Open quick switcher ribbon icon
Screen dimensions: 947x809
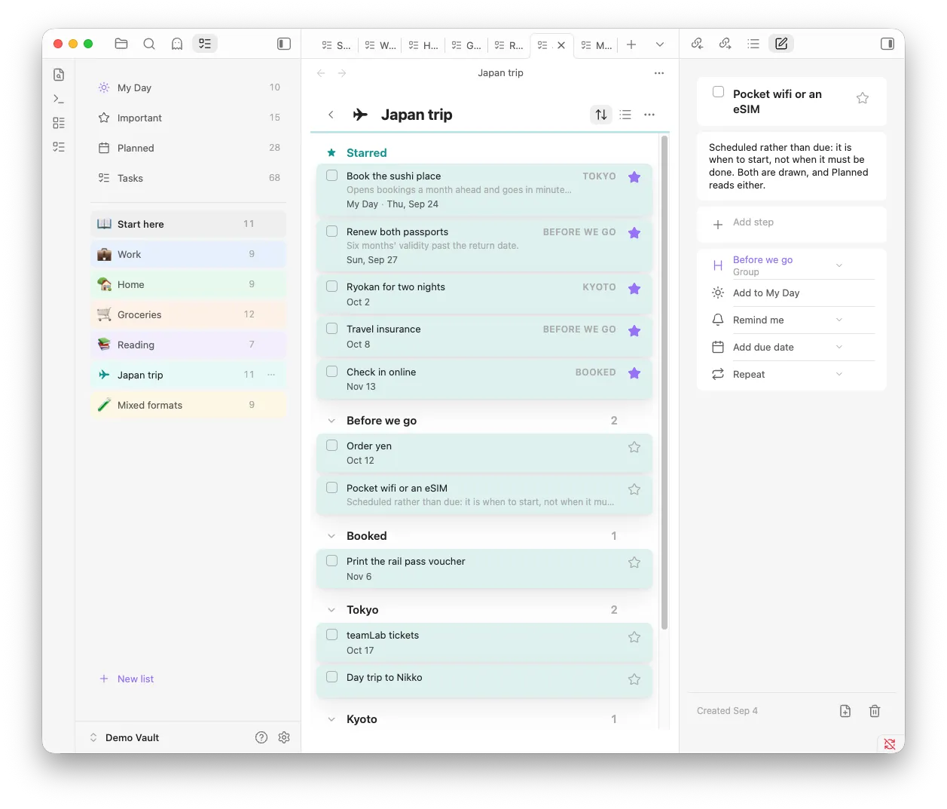(59, 75)
